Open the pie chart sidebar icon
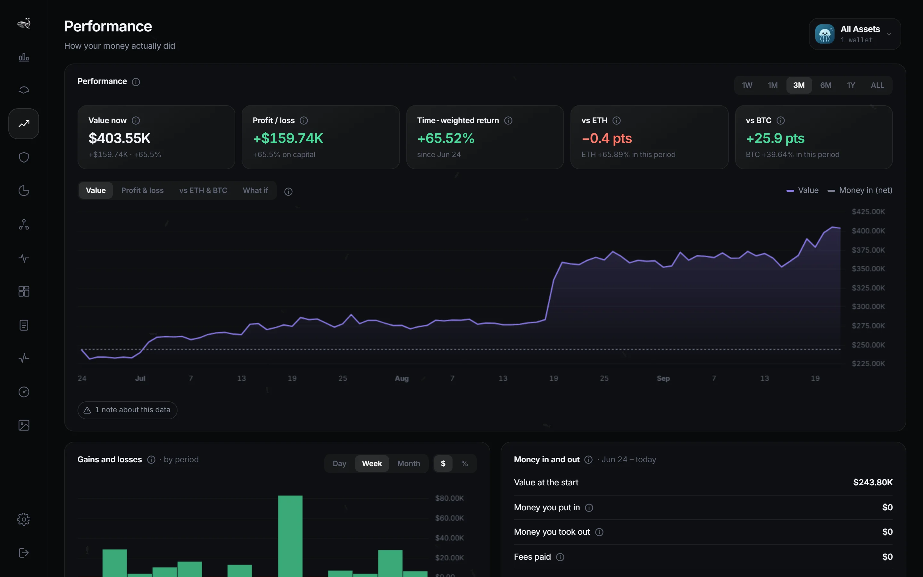The width and height of the screenshot is (923, 577). [24, 190]
